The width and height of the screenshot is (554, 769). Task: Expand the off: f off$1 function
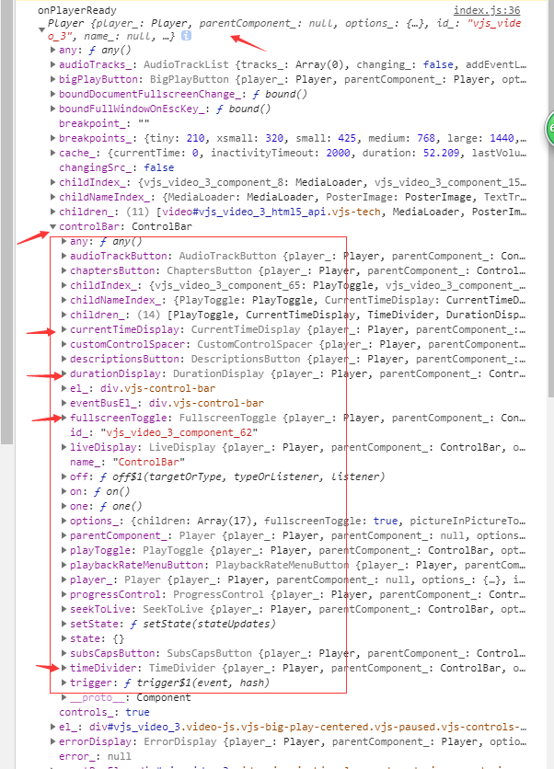pos(63,476)
